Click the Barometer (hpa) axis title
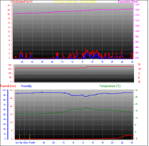149x146 pixels. tap(128, 2)
